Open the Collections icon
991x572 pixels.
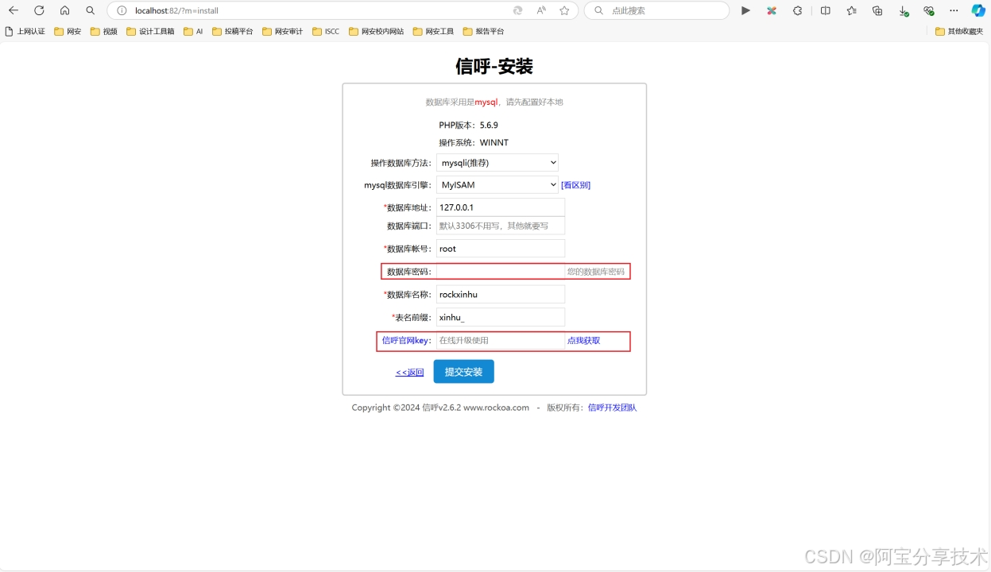877,11
